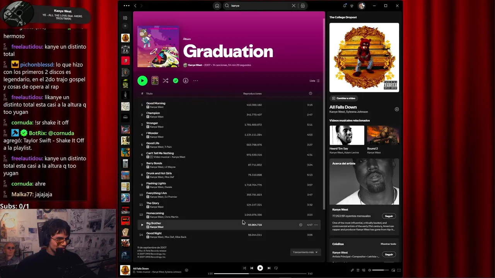Open the notifications bell
The height and width of the screenshot is (278, 495).
tap(345, 6)
